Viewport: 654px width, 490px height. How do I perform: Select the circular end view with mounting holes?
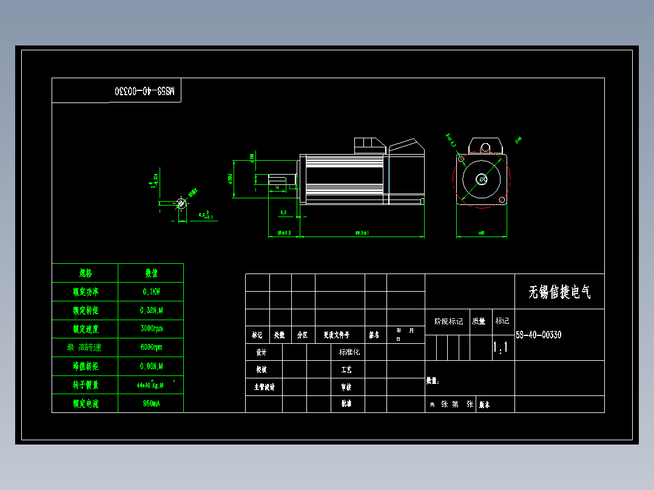coord(482,179)
